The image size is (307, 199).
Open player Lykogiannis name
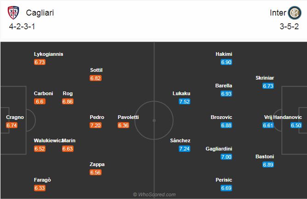tap(49, 54)
